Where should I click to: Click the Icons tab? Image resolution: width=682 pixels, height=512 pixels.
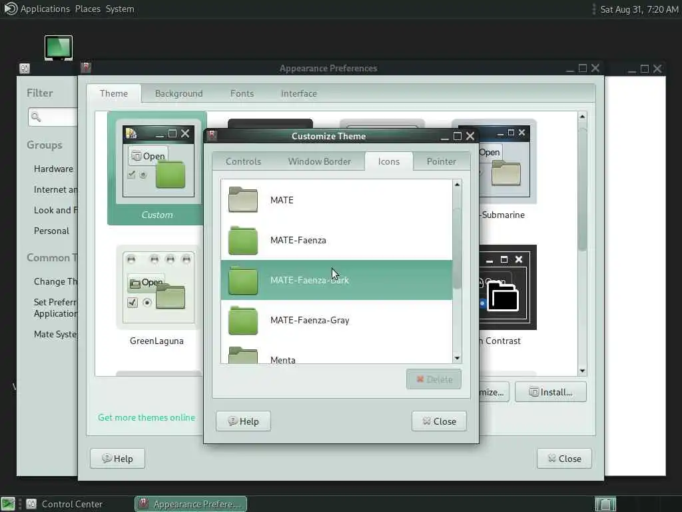[x=388, y=161]
